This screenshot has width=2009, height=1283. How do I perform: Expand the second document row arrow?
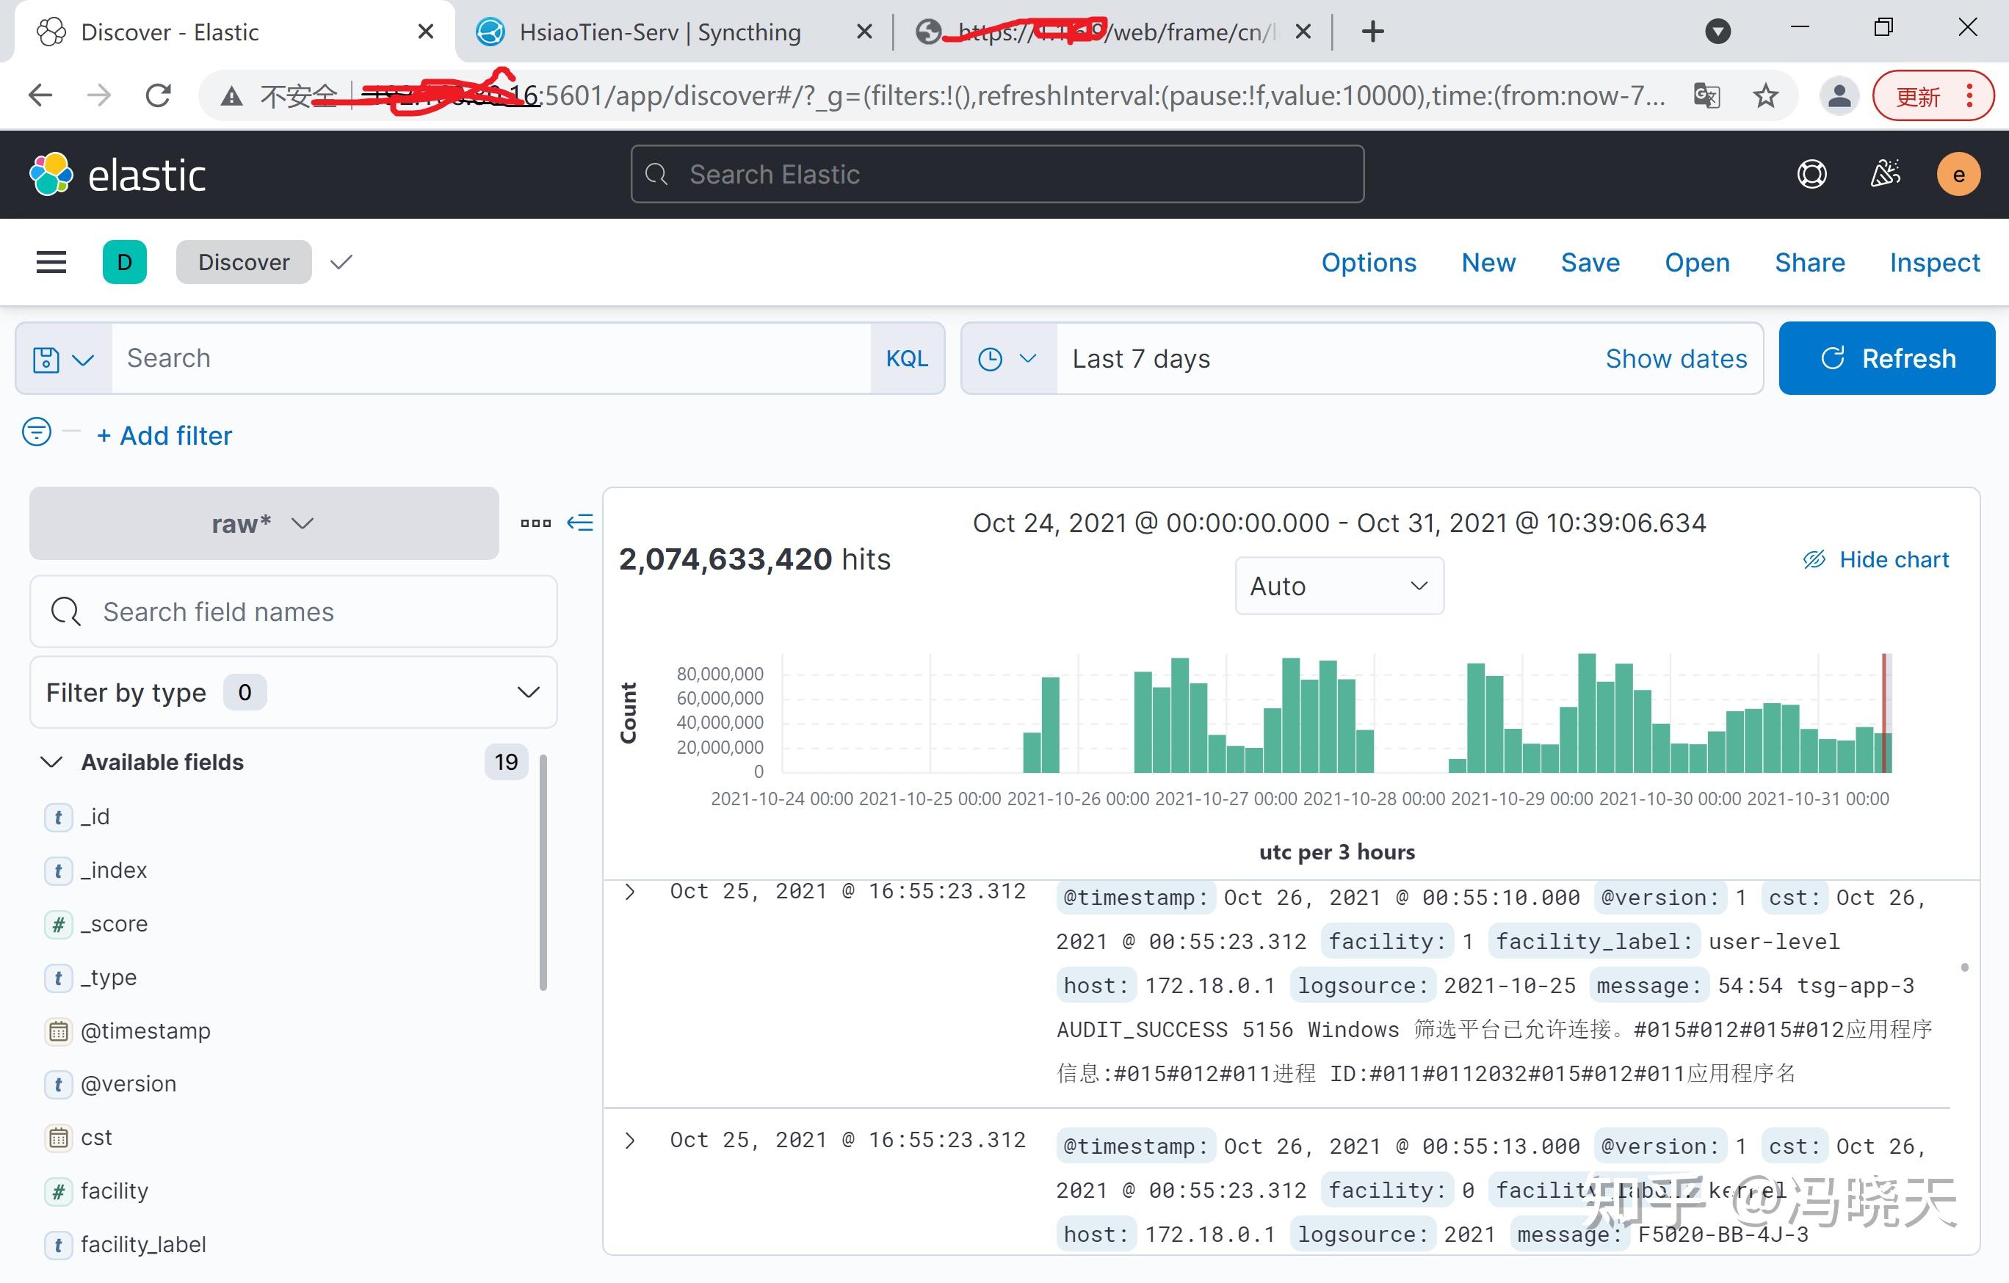(630, 1141)
